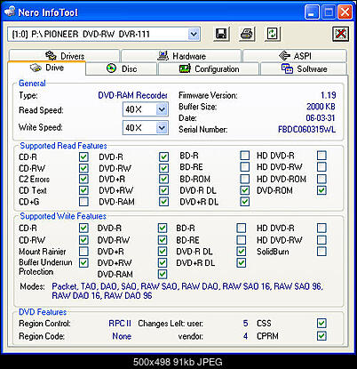Click user changes left value 5
The image size is (357, 369).
click(x=245, y=323)
